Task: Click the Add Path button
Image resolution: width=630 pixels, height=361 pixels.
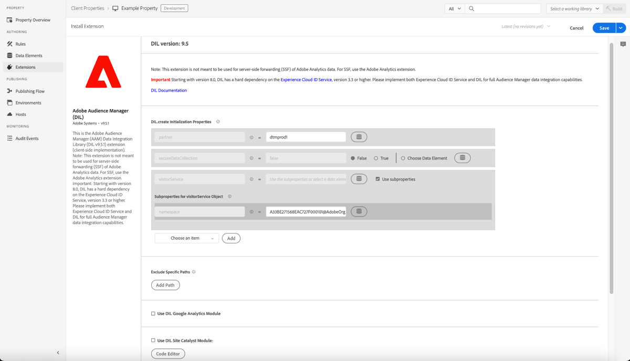Action: [x=165, y=285]
